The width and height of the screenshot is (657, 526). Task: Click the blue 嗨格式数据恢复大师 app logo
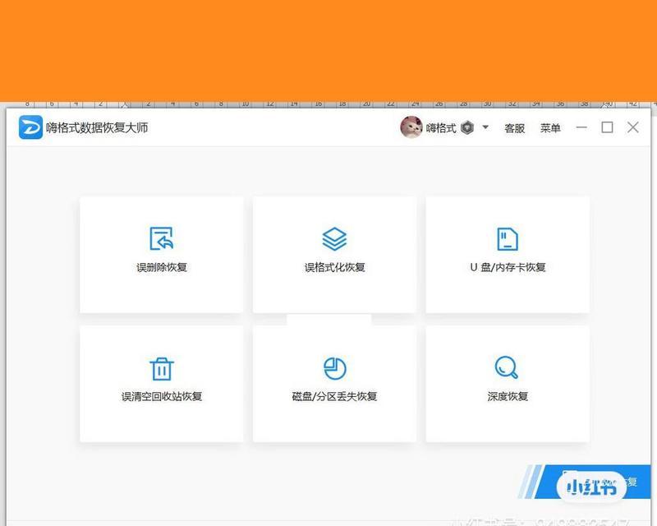[x=30, y=127]
